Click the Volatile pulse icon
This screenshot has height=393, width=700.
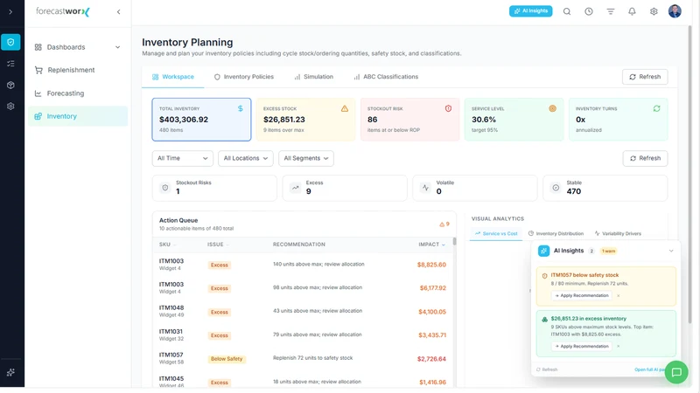(x=425, y=188)
